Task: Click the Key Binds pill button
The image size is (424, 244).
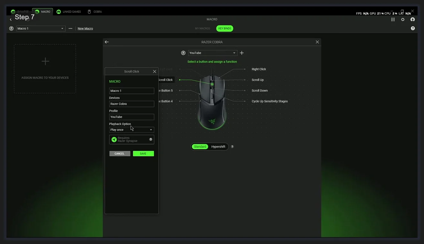Action: (224, 28)
